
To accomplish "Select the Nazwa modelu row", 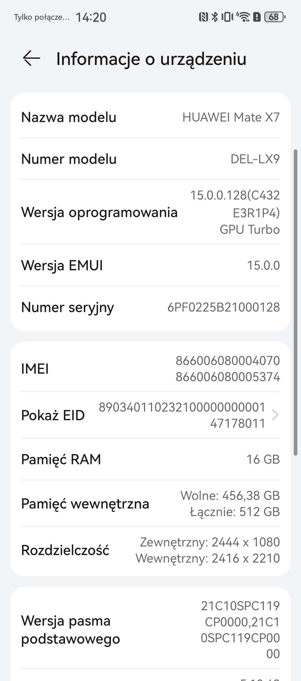I will point(150,117).
